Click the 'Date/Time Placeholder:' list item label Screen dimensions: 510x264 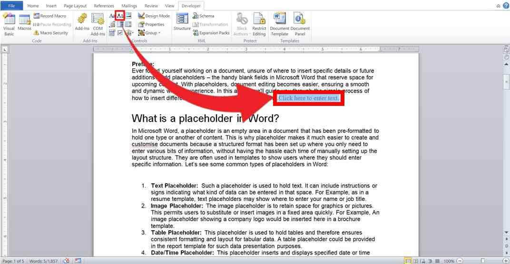point(183,253)
